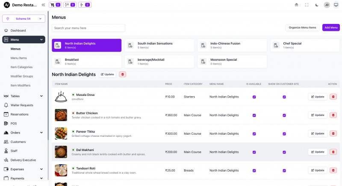Open Staff in the sidebar

(24, 151)
